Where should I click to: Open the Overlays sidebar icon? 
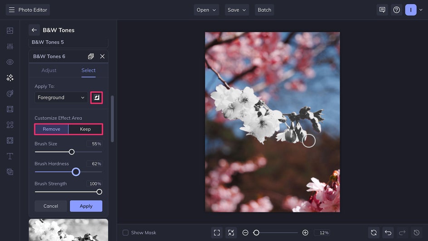pyautogui.click(x=10, y=140)
